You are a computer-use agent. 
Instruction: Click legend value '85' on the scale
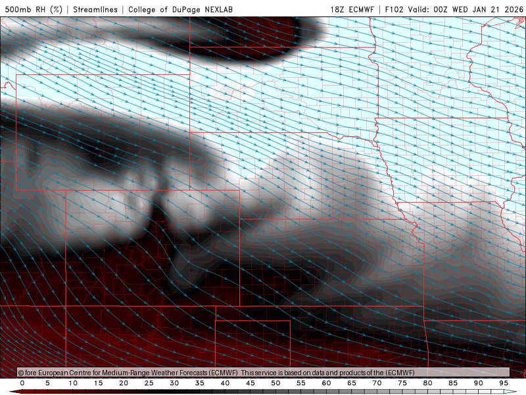453,383
